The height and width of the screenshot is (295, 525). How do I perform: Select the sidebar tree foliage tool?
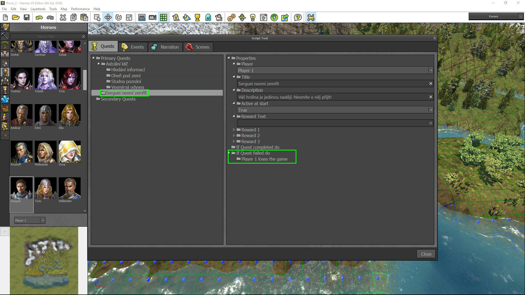[x=5, y=45]
